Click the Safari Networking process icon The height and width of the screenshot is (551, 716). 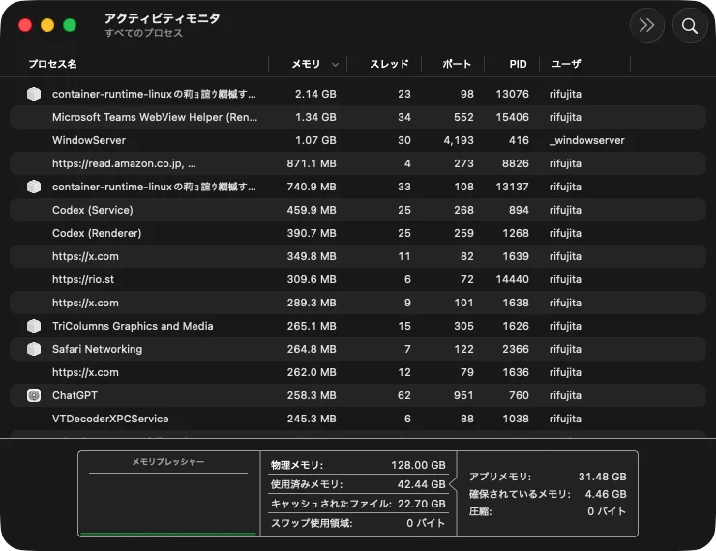(x=34, y=349)
